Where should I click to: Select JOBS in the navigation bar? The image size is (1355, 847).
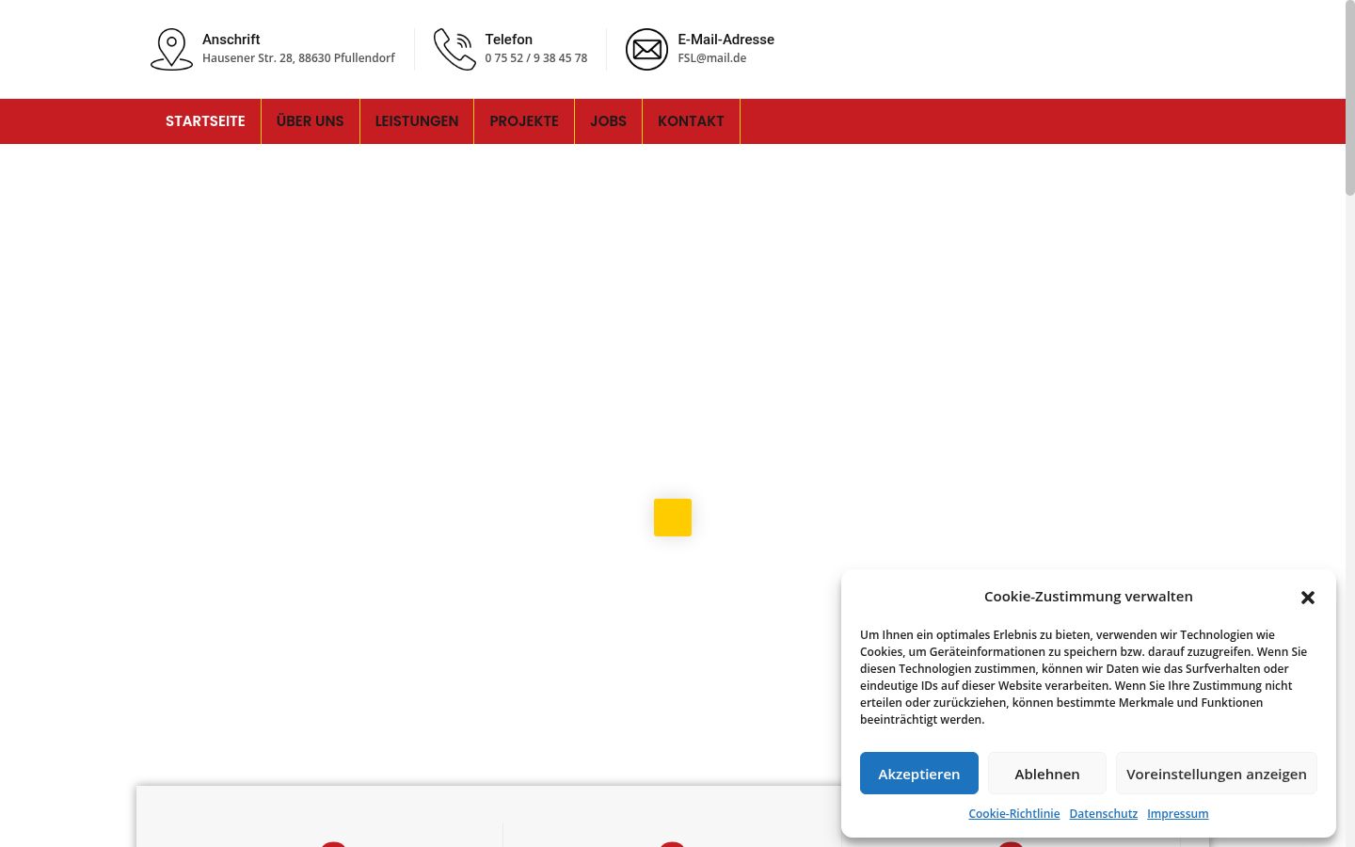point(609,121)
